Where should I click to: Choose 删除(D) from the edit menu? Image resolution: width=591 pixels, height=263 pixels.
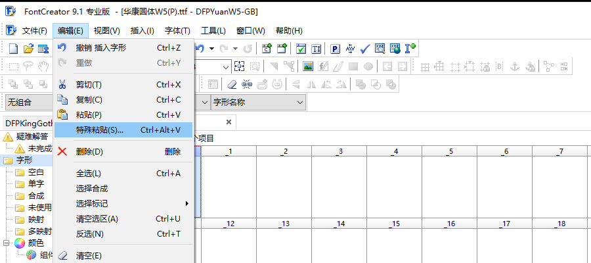coord(123,152)
